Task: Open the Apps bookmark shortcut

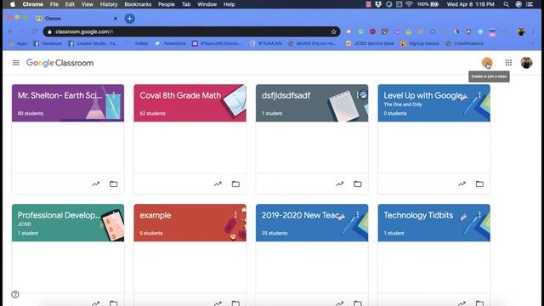Action: (x=18, y=43)
